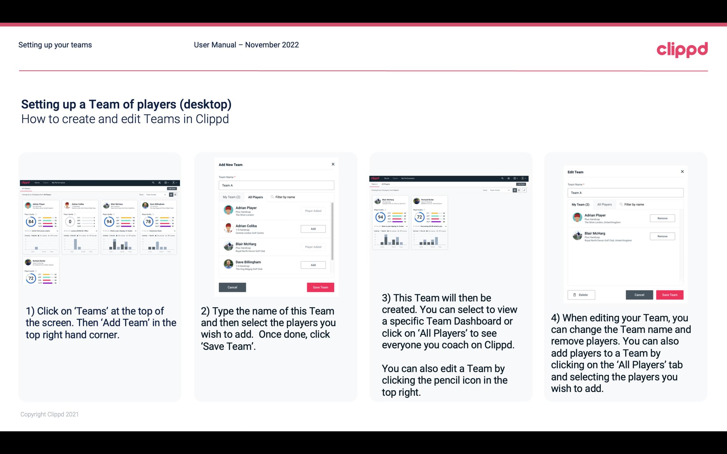Click the Remove button next to Adrian Player
The height and width of the screenshot is (454, 727).
tap(663, 218)
